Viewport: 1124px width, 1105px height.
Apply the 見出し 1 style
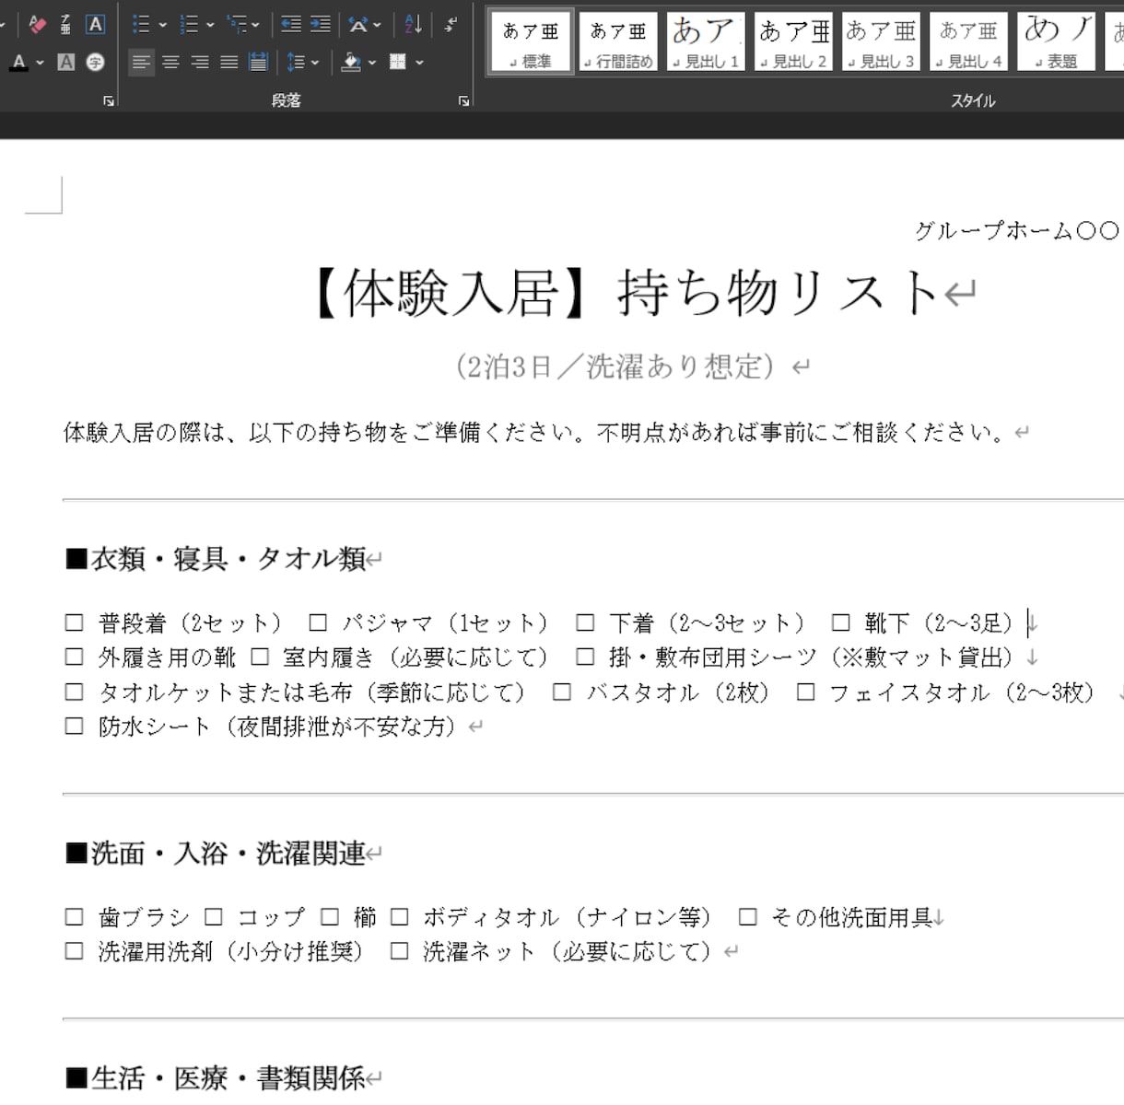pyautogui.click(x=706, y=41)
